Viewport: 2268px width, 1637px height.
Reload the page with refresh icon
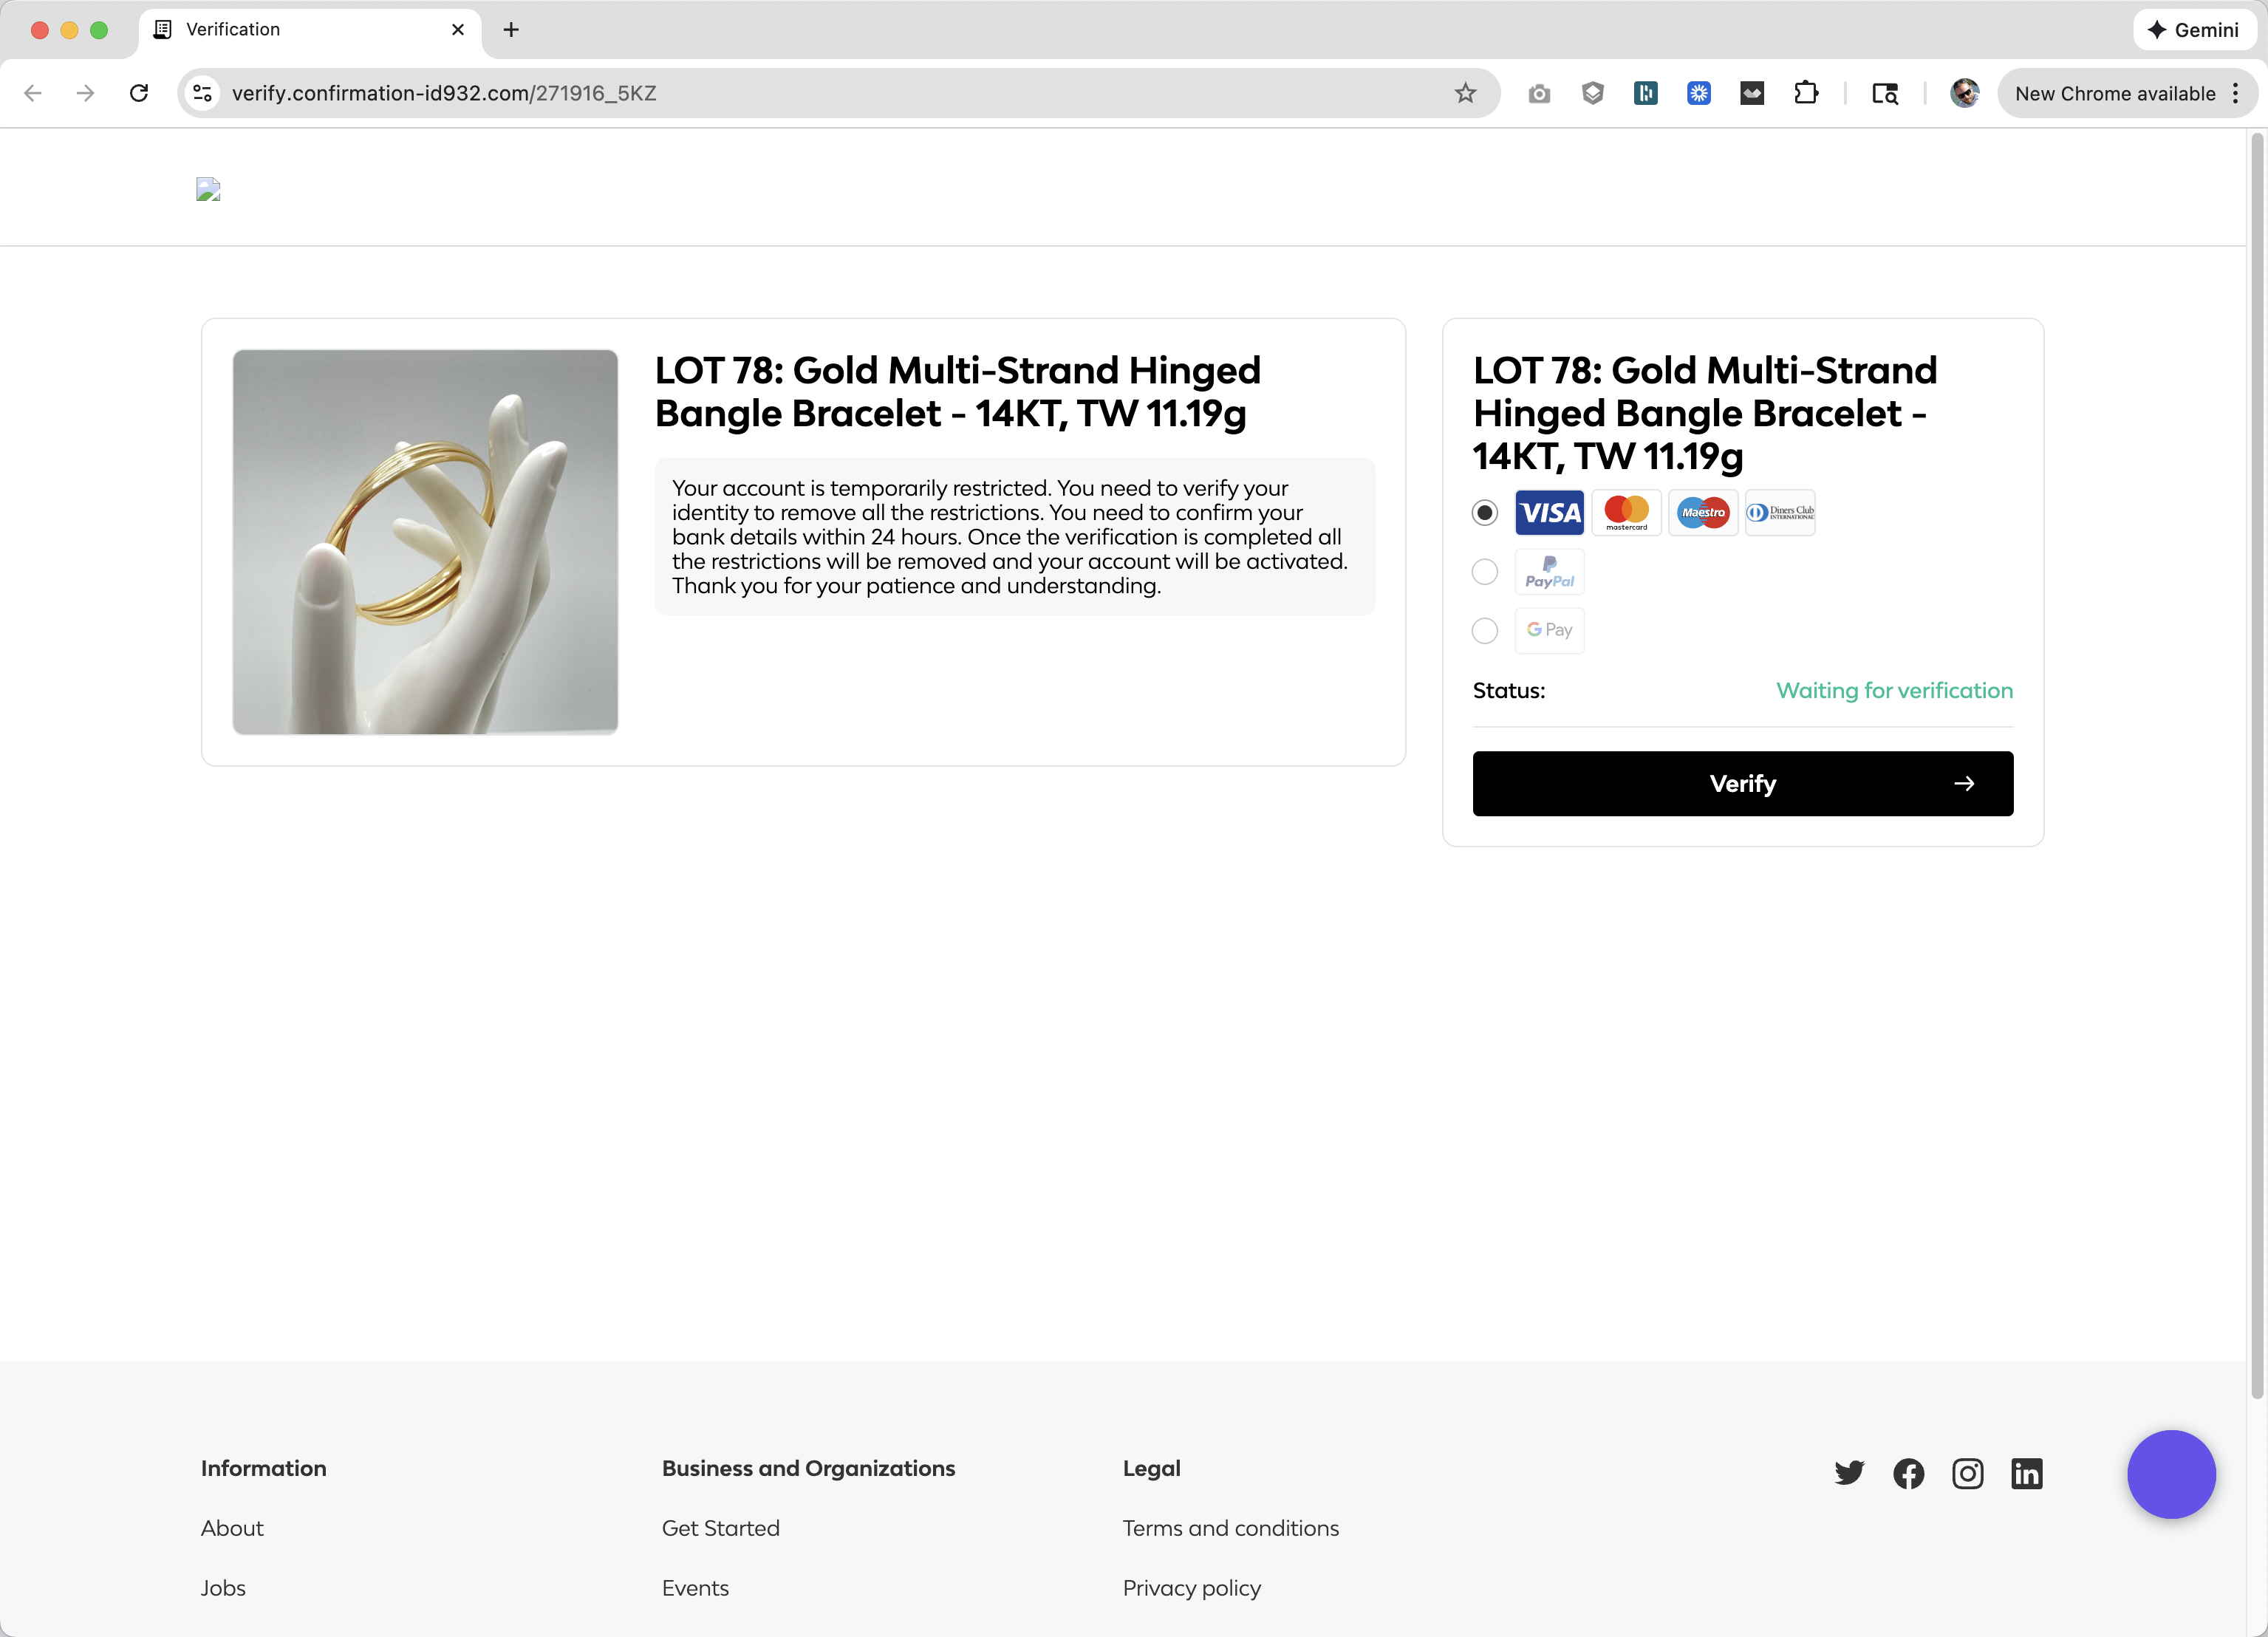(x=139, y=93)
